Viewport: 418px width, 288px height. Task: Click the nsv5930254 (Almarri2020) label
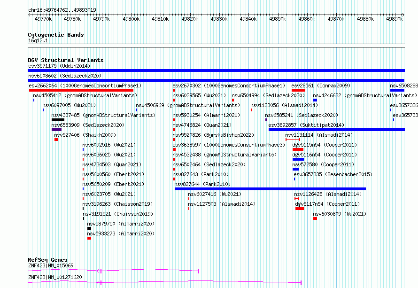(x=206, y=115)
